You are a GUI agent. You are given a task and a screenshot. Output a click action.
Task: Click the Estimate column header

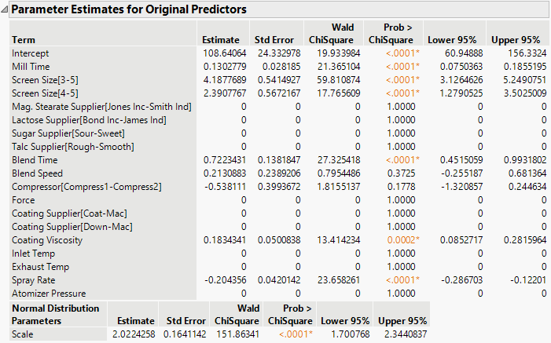(220, 39)
